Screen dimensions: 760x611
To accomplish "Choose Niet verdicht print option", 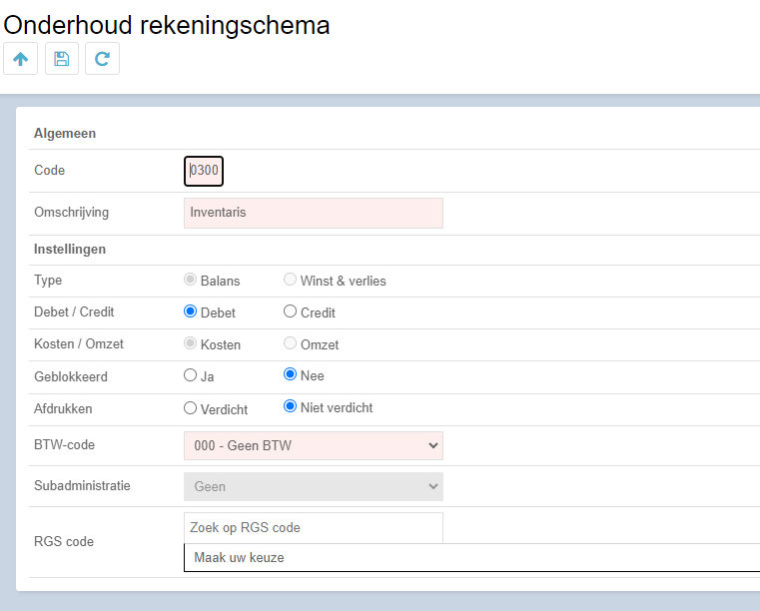I will pyautogui.click(x=290, y=406).
